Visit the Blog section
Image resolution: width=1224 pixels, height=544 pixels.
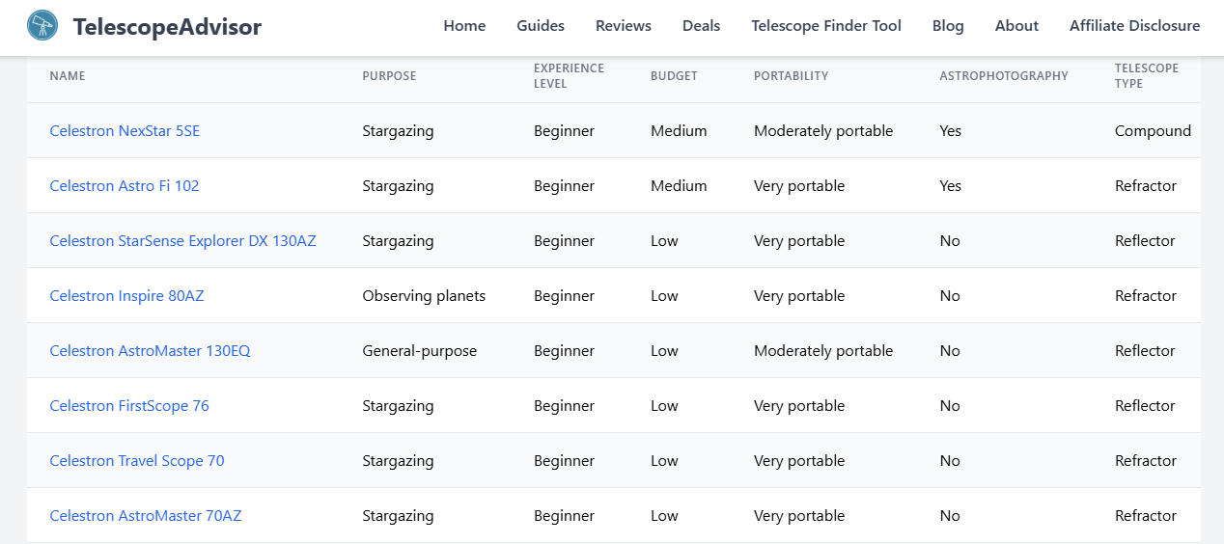coord(948,26)
